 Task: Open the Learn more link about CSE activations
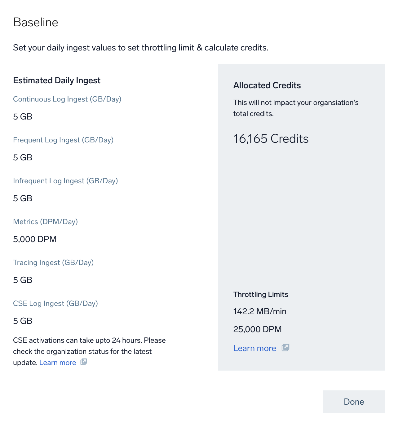point(58,363)
